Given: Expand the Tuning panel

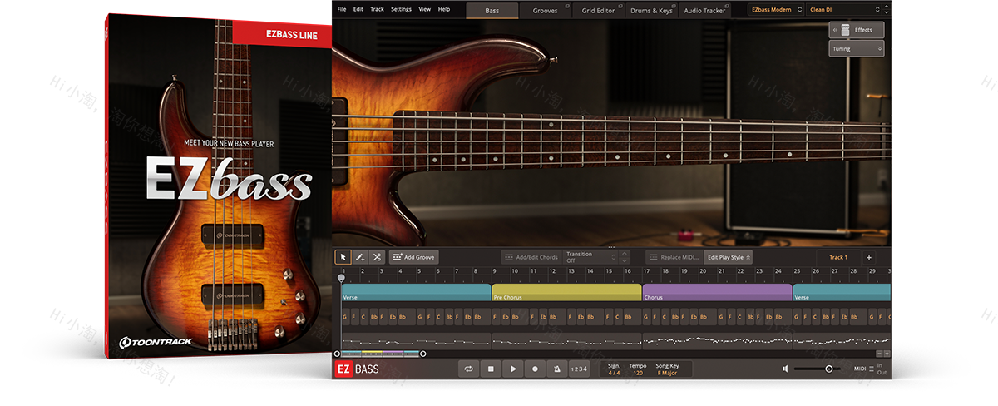Looking at the screenshot, I should pyautogui.click(x=857, y=49).
